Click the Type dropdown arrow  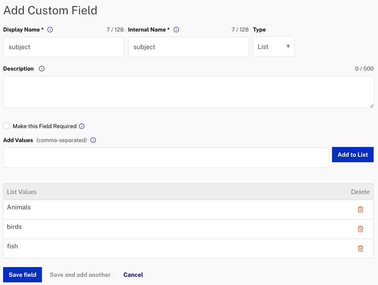[x=288, y=46]
